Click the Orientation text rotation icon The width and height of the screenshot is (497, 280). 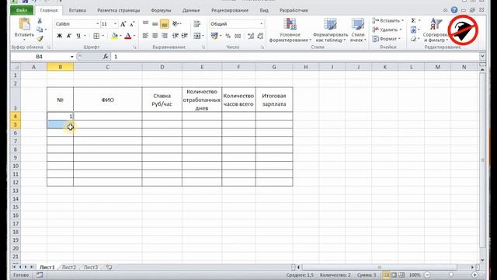[176, 24]
